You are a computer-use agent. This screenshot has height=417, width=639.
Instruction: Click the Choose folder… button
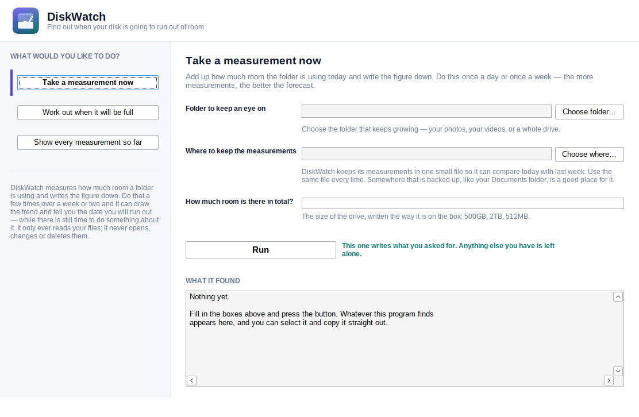pyautogui.click(x=589, y=112)
